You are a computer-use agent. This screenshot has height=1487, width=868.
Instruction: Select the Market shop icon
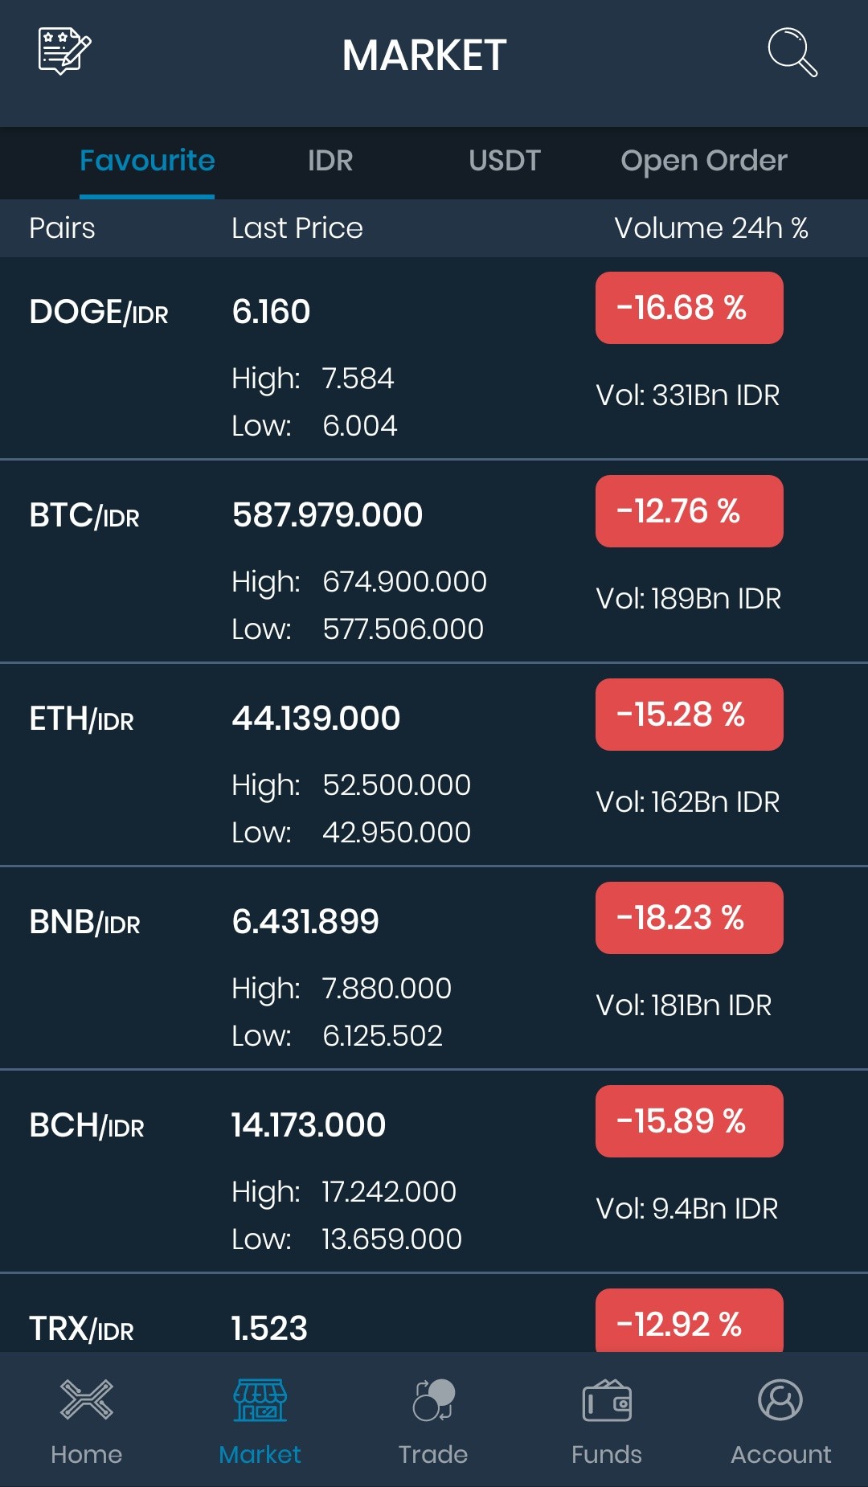point(260,1400)
